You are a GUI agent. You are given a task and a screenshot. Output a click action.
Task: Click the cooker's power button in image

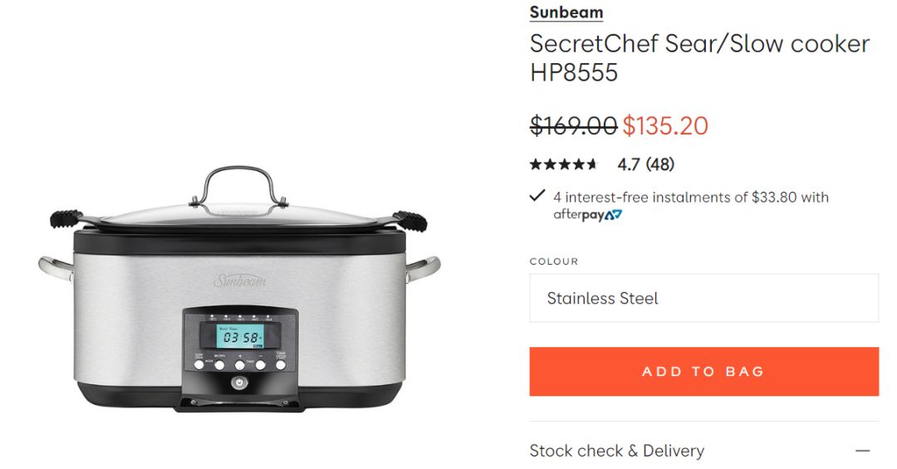pos(240,382)
